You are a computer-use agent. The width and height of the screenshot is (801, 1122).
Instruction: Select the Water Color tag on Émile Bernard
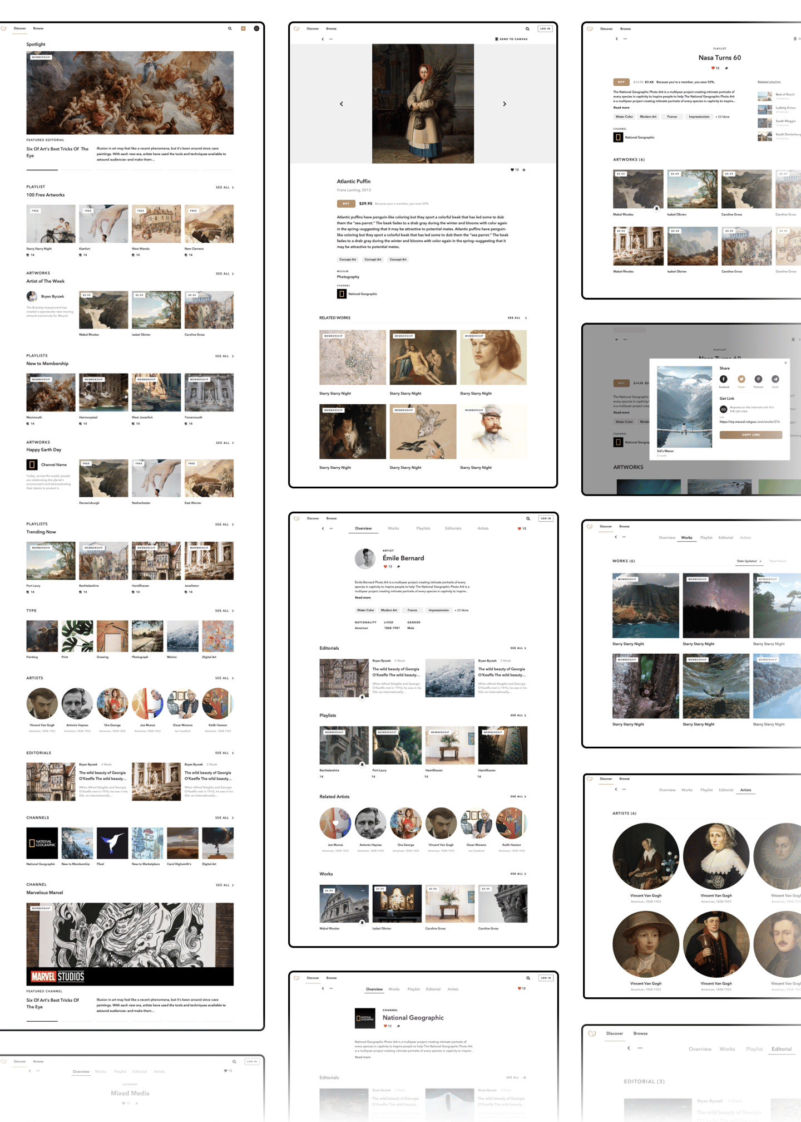coord(365,610)
